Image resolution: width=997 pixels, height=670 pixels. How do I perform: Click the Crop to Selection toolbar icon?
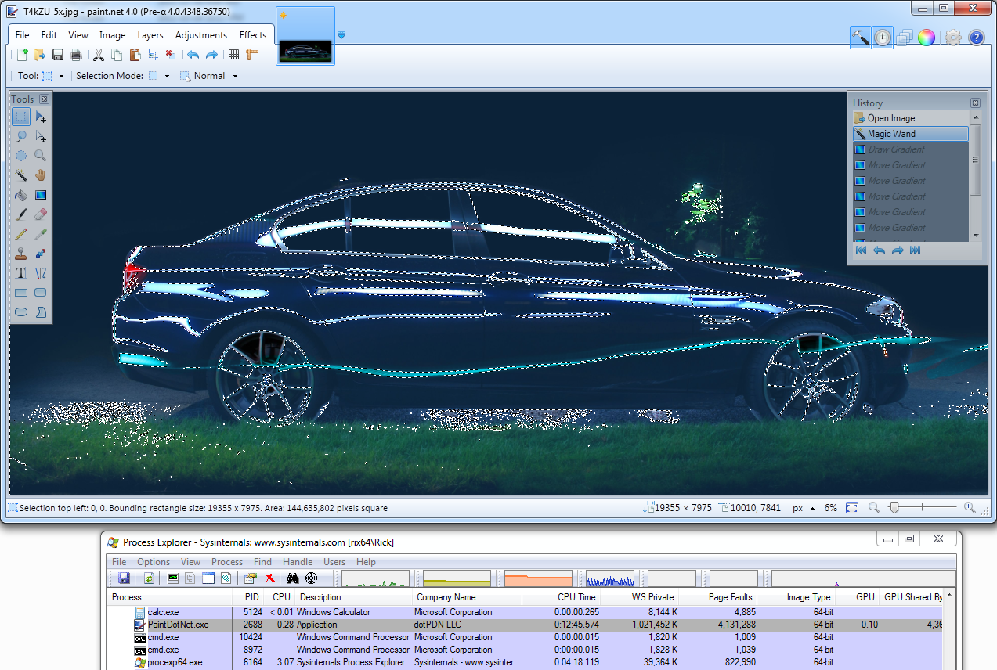click(x=152, y=55)
